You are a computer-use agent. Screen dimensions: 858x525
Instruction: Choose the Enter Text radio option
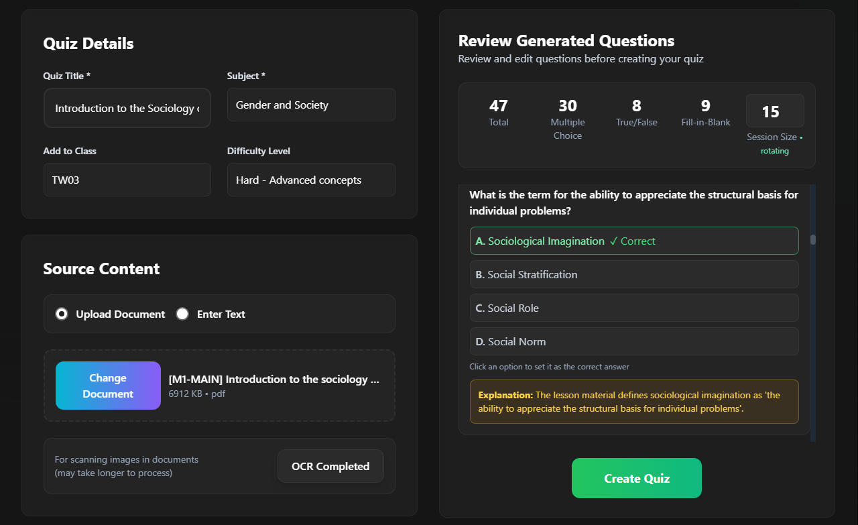pos(182,314)
